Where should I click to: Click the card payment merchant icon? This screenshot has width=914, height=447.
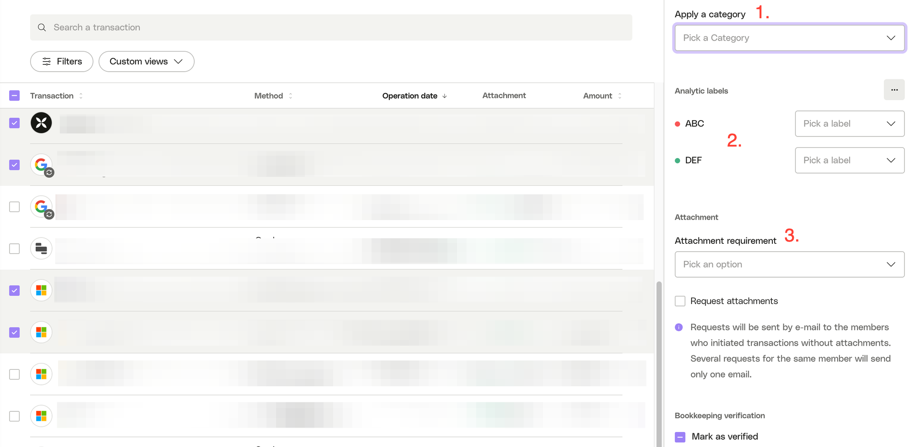(x=41, y=248)
